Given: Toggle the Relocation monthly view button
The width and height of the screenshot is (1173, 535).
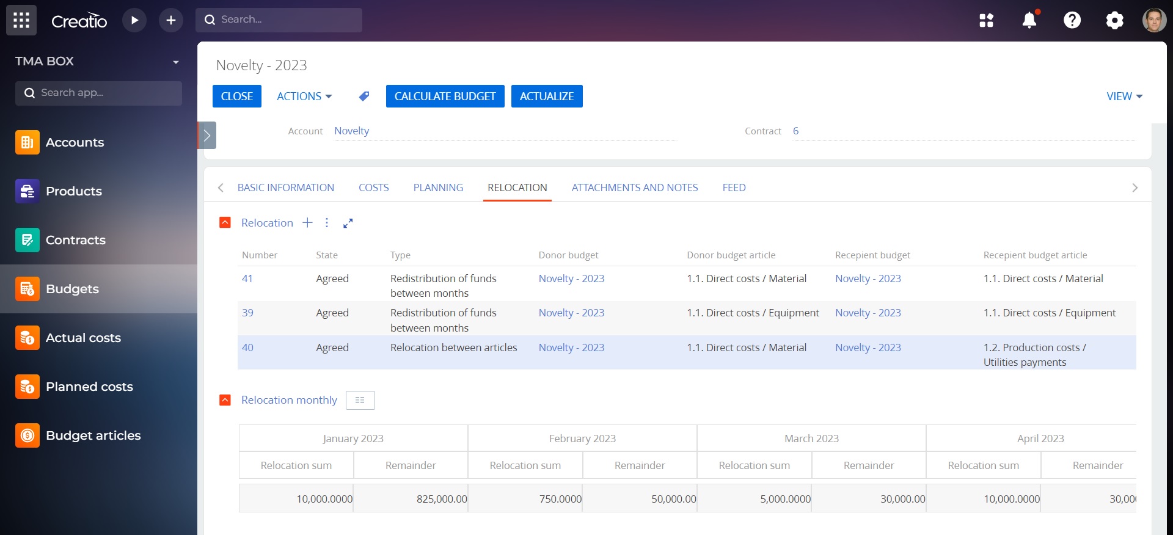Looking at the screenshot, I should tap(360, 400).
